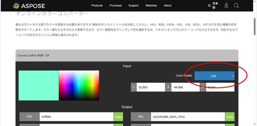This screenshot has width=257, height=126.
Task: Click the L value input field
Action: pos(151,87)
